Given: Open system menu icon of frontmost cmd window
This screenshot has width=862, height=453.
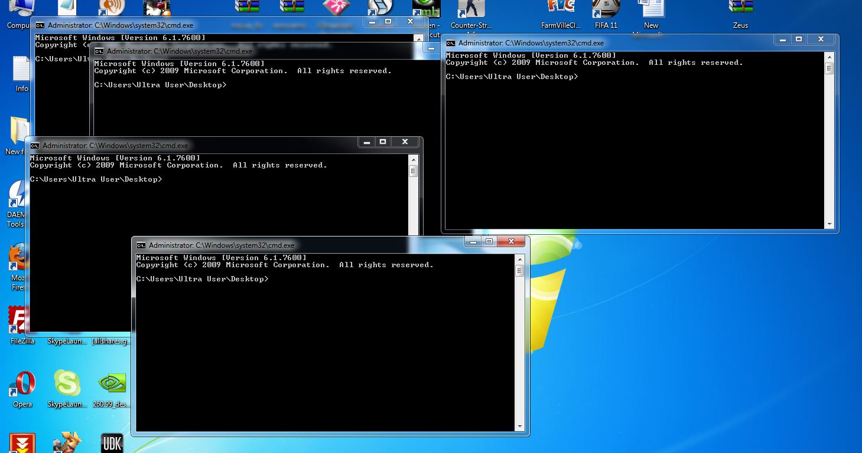Looking at the screenshot, I should (x=141, y=245).
